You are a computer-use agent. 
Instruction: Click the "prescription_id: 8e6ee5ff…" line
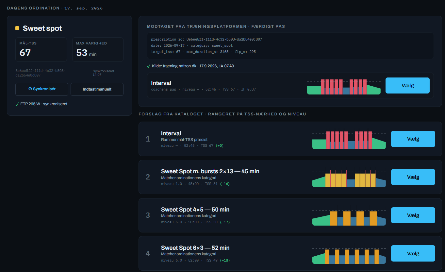click(206, 39)
